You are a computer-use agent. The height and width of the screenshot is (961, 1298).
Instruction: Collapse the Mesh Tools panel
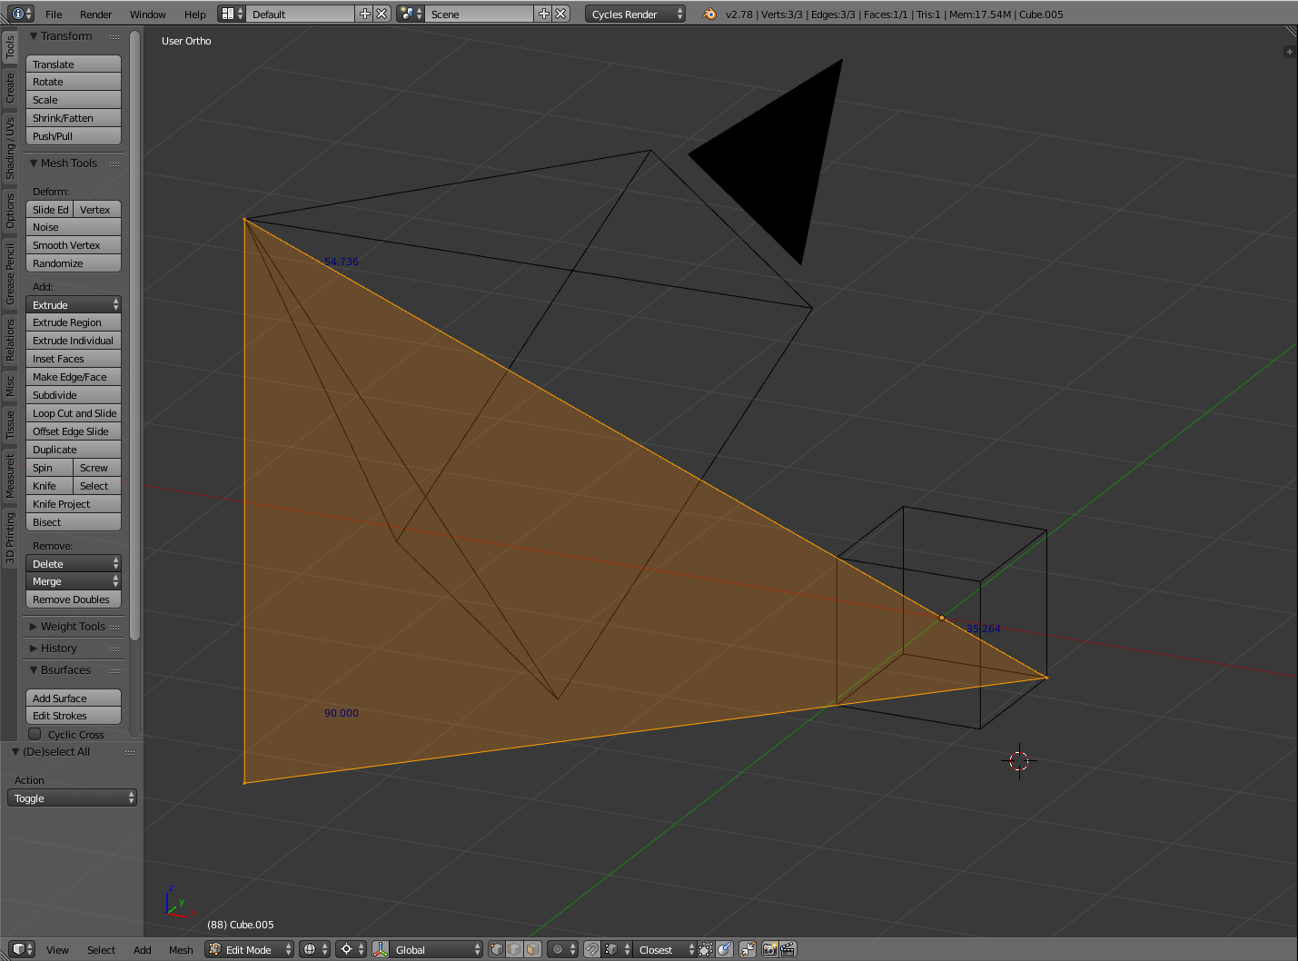click(34, 163)
